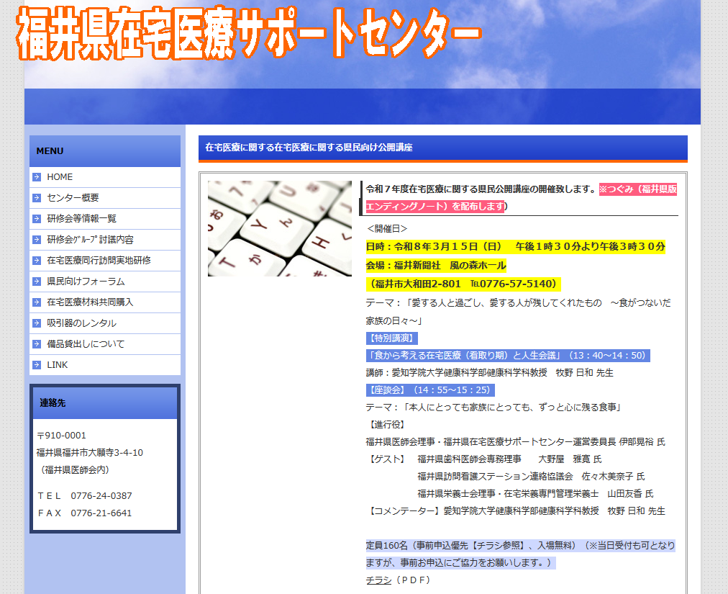Click the arrow icon beside センター概要

pyautogui.click(x=37, y=198)
